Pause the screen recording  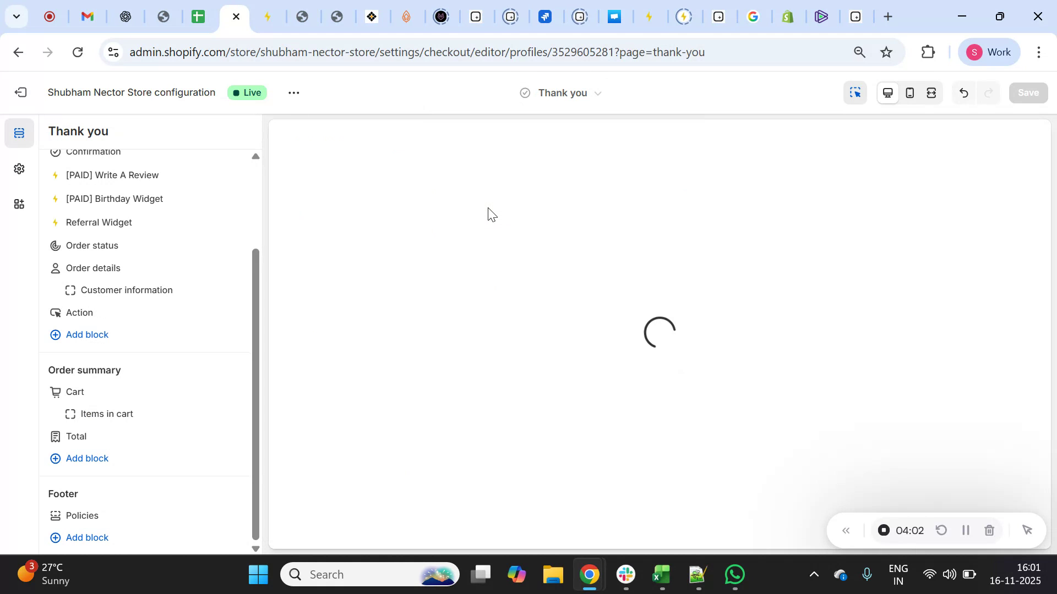tap(966, 530)
